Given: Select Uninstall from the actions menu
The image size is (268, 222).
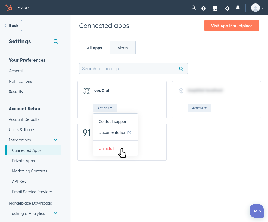Looking at the screenshot, I should 107,149.
